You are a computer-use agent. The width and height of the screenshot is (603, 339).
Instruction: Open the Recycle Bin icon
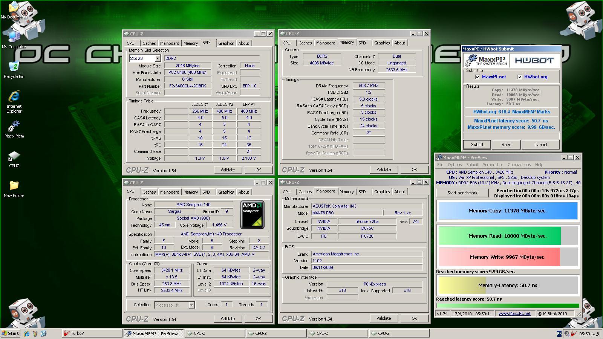(x=14, y=69)
